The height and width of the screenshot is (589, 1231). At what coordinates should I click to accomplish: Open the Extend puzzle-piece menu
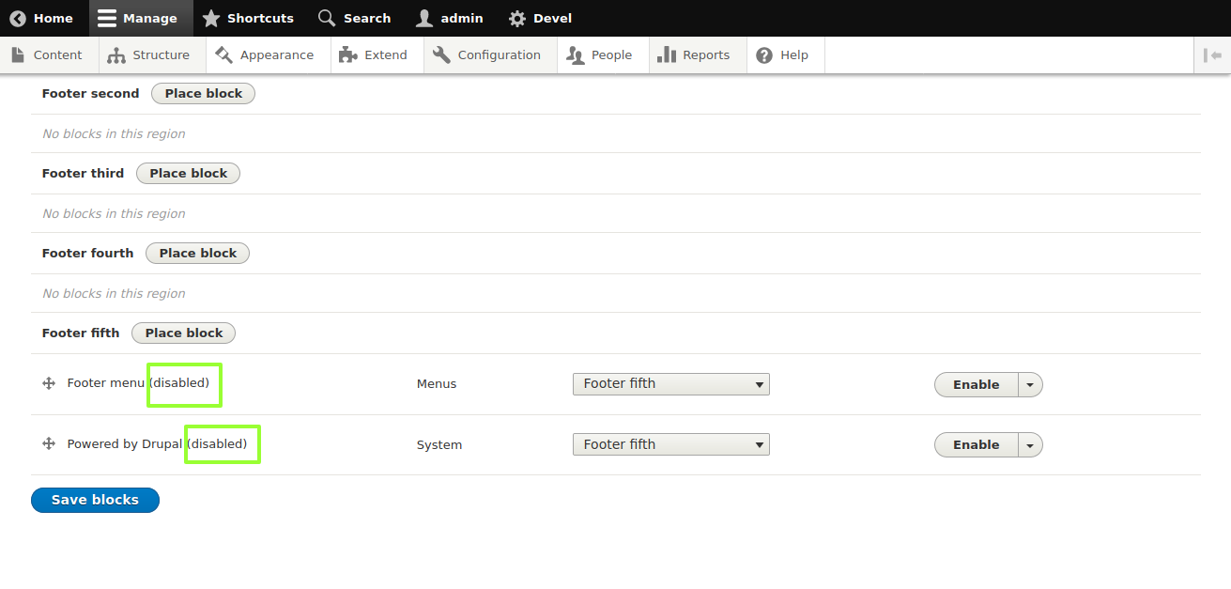tap(347, 55)
